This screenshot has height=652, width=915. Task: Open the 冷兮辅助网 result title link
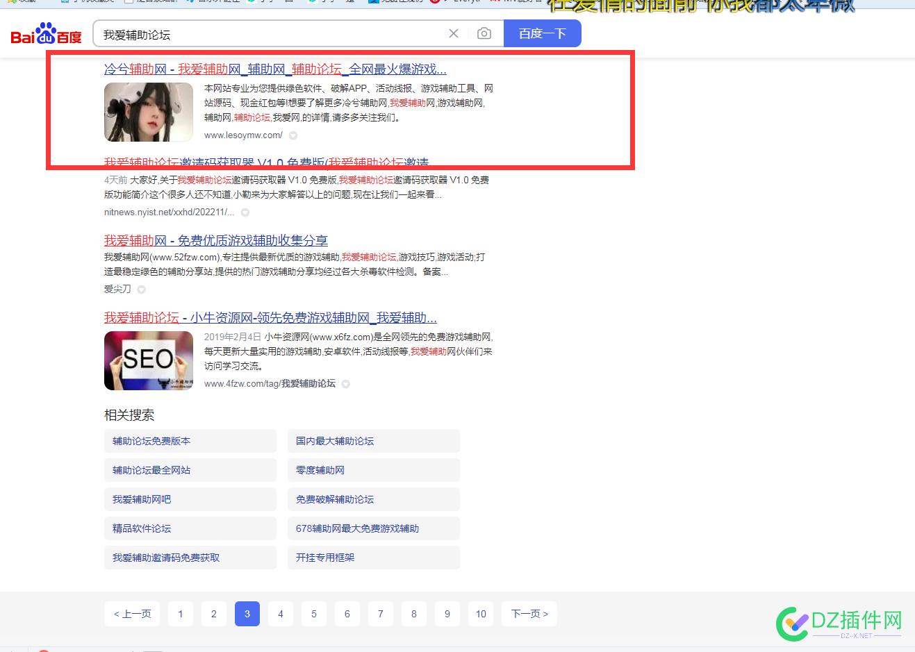(275, 69)
